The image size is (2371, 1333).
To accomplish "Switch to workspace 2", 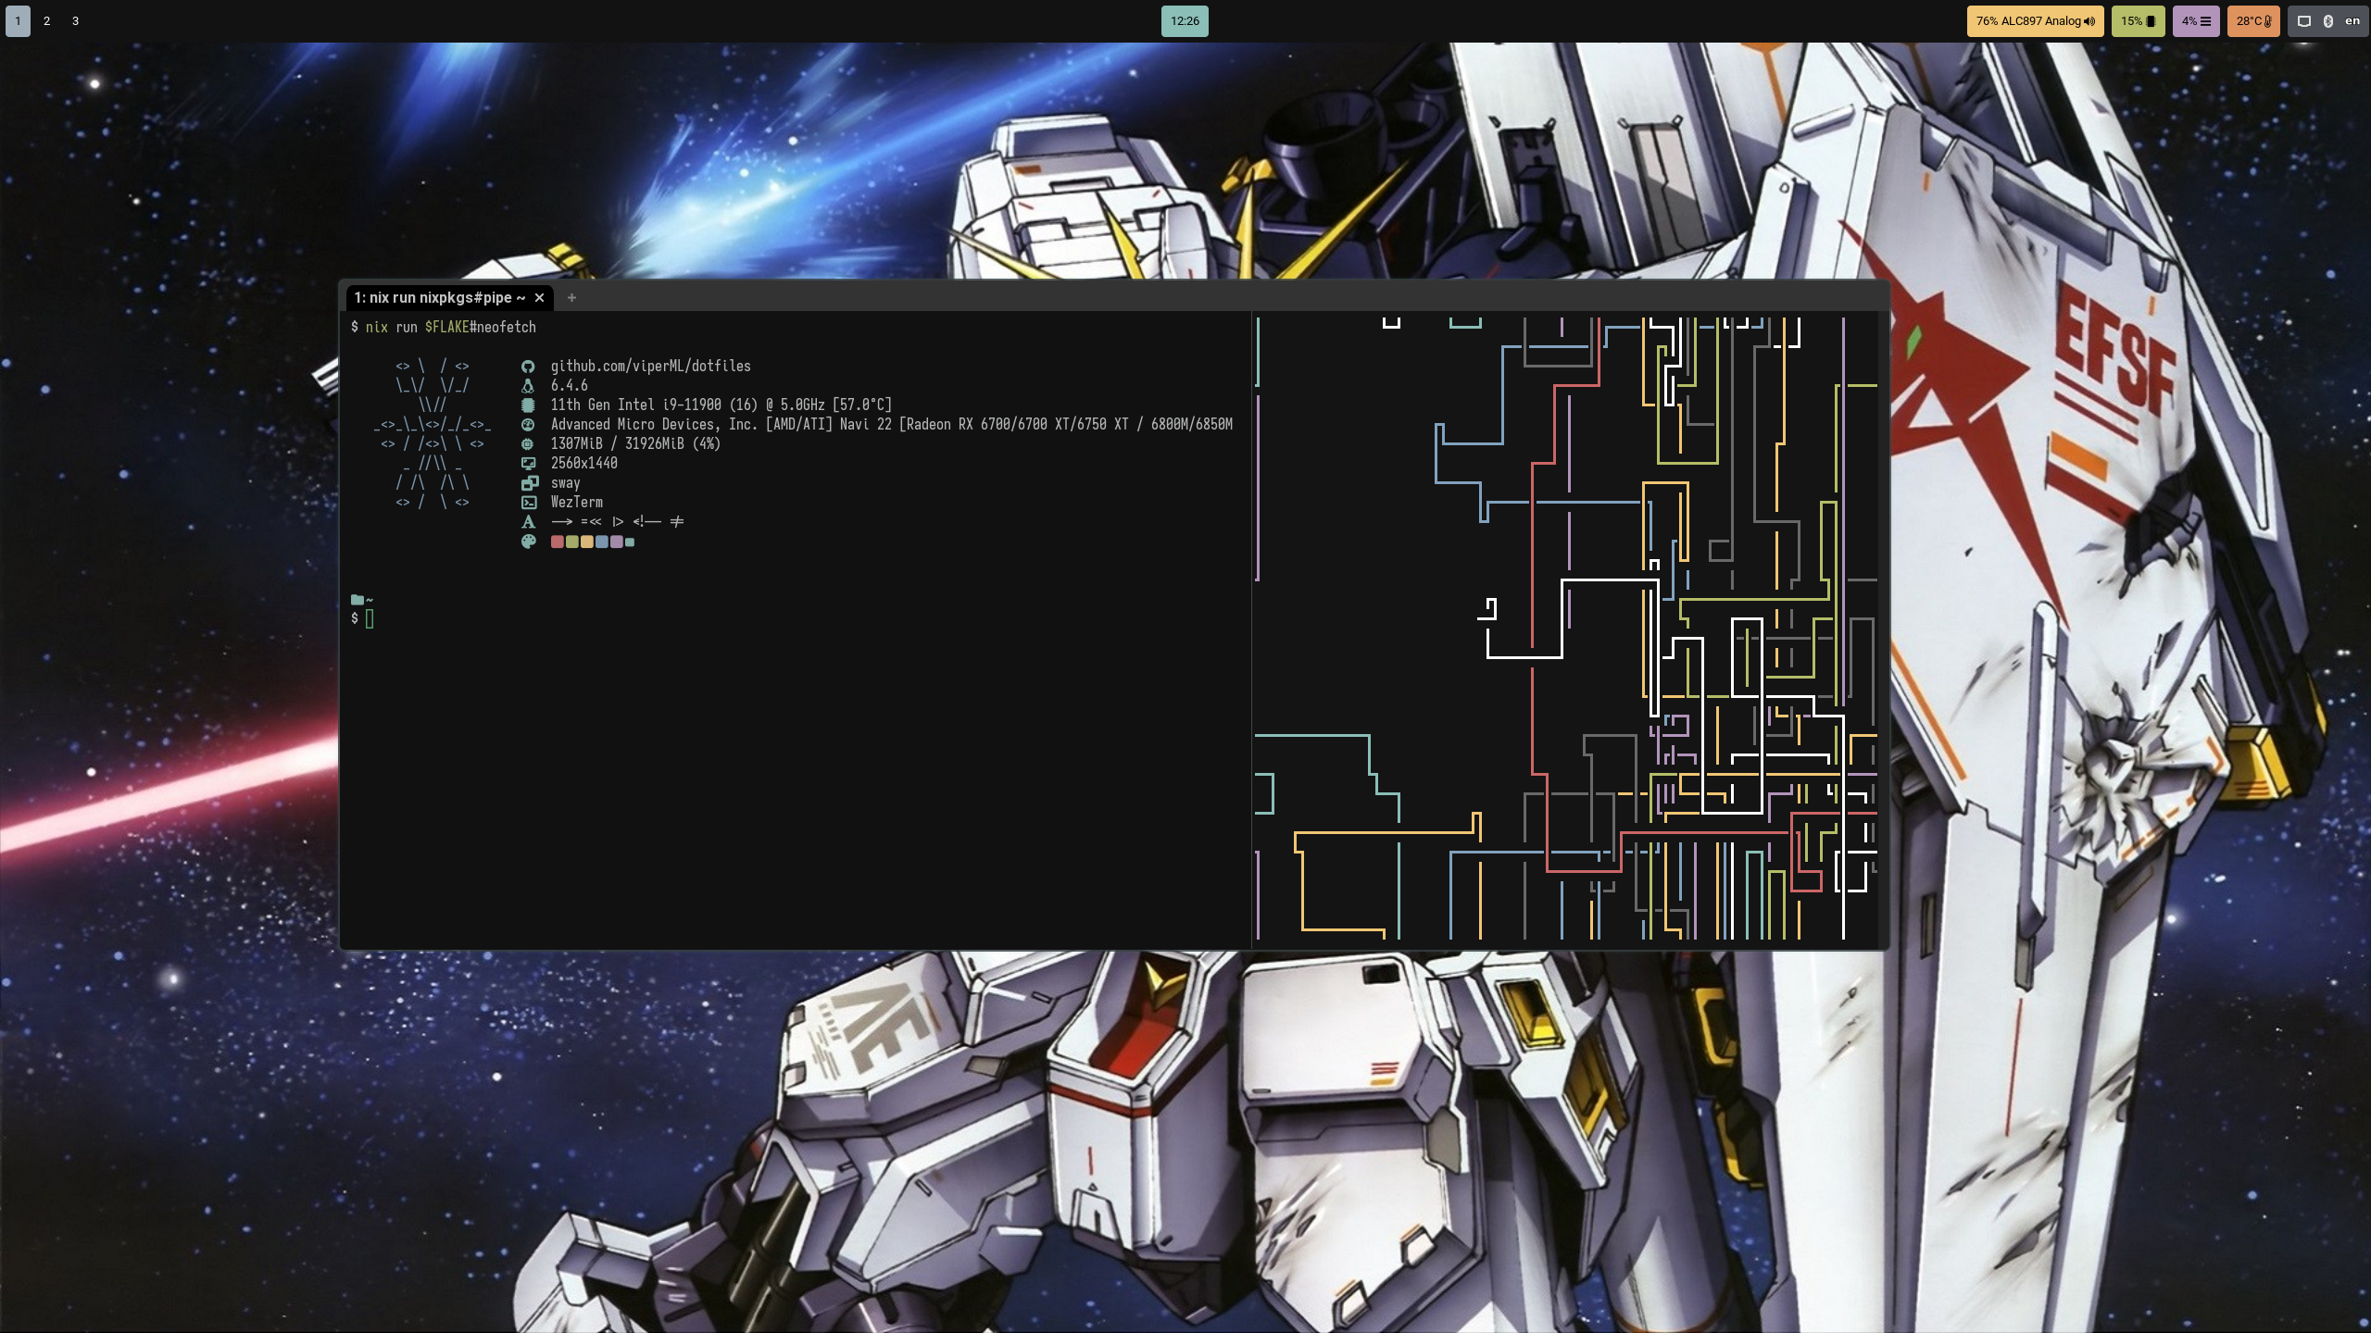I will [x=46, y=21].
